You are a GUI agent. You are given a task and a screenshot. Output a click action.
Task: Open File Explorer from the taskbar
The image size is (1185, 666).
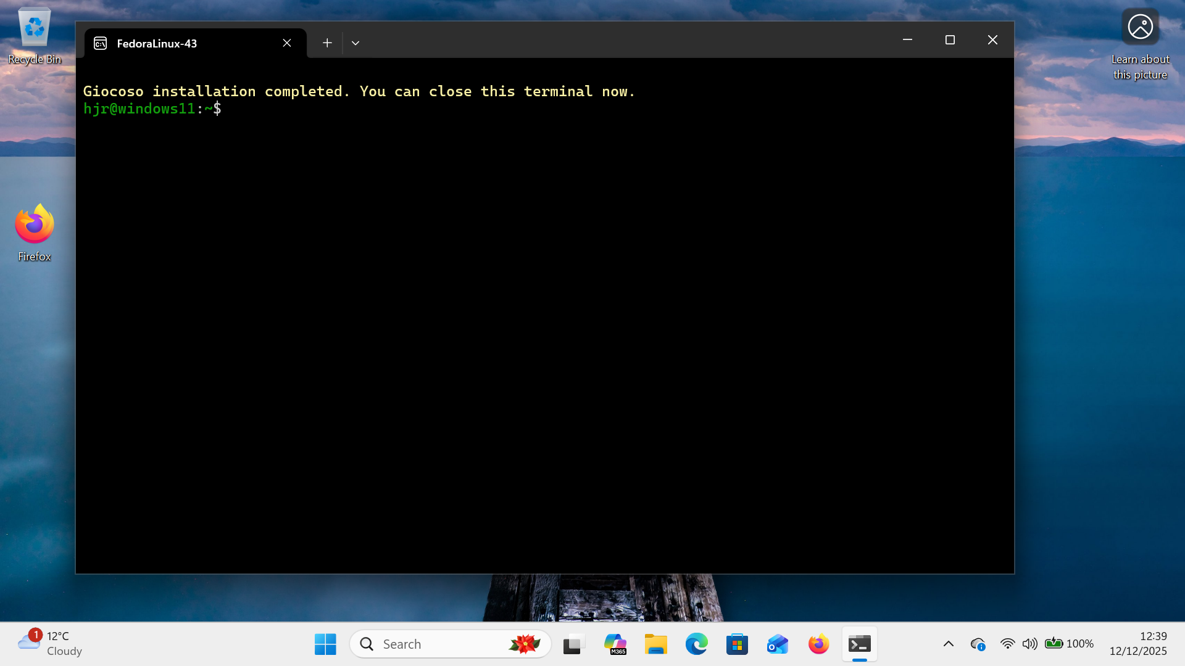point(656,643)
